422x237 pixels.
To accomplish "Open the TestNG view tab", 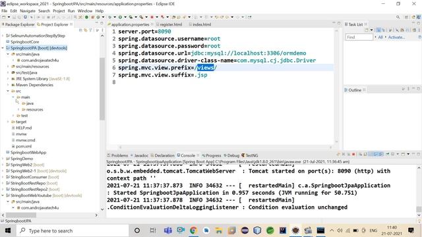I will click(252, 155).
